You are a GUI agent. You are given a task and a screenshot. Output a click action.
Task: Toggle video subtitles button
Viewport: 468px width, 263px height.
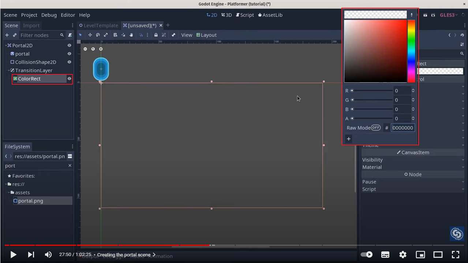[x=385, y=255]
